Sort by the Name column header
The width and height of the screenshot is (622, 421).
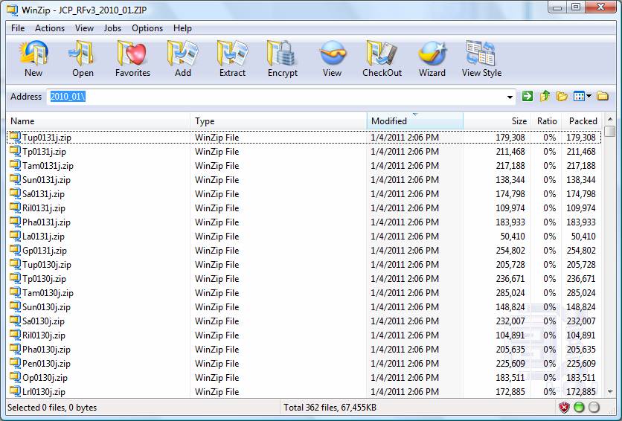[98, 121]
